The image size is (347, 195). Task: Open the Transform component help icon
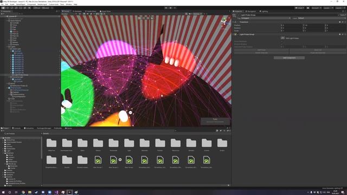[x=340, y=22]
